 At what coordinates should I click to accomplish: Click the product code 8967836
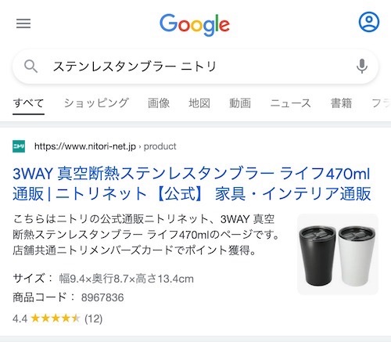pyautogui.click(x=102, y=297)
